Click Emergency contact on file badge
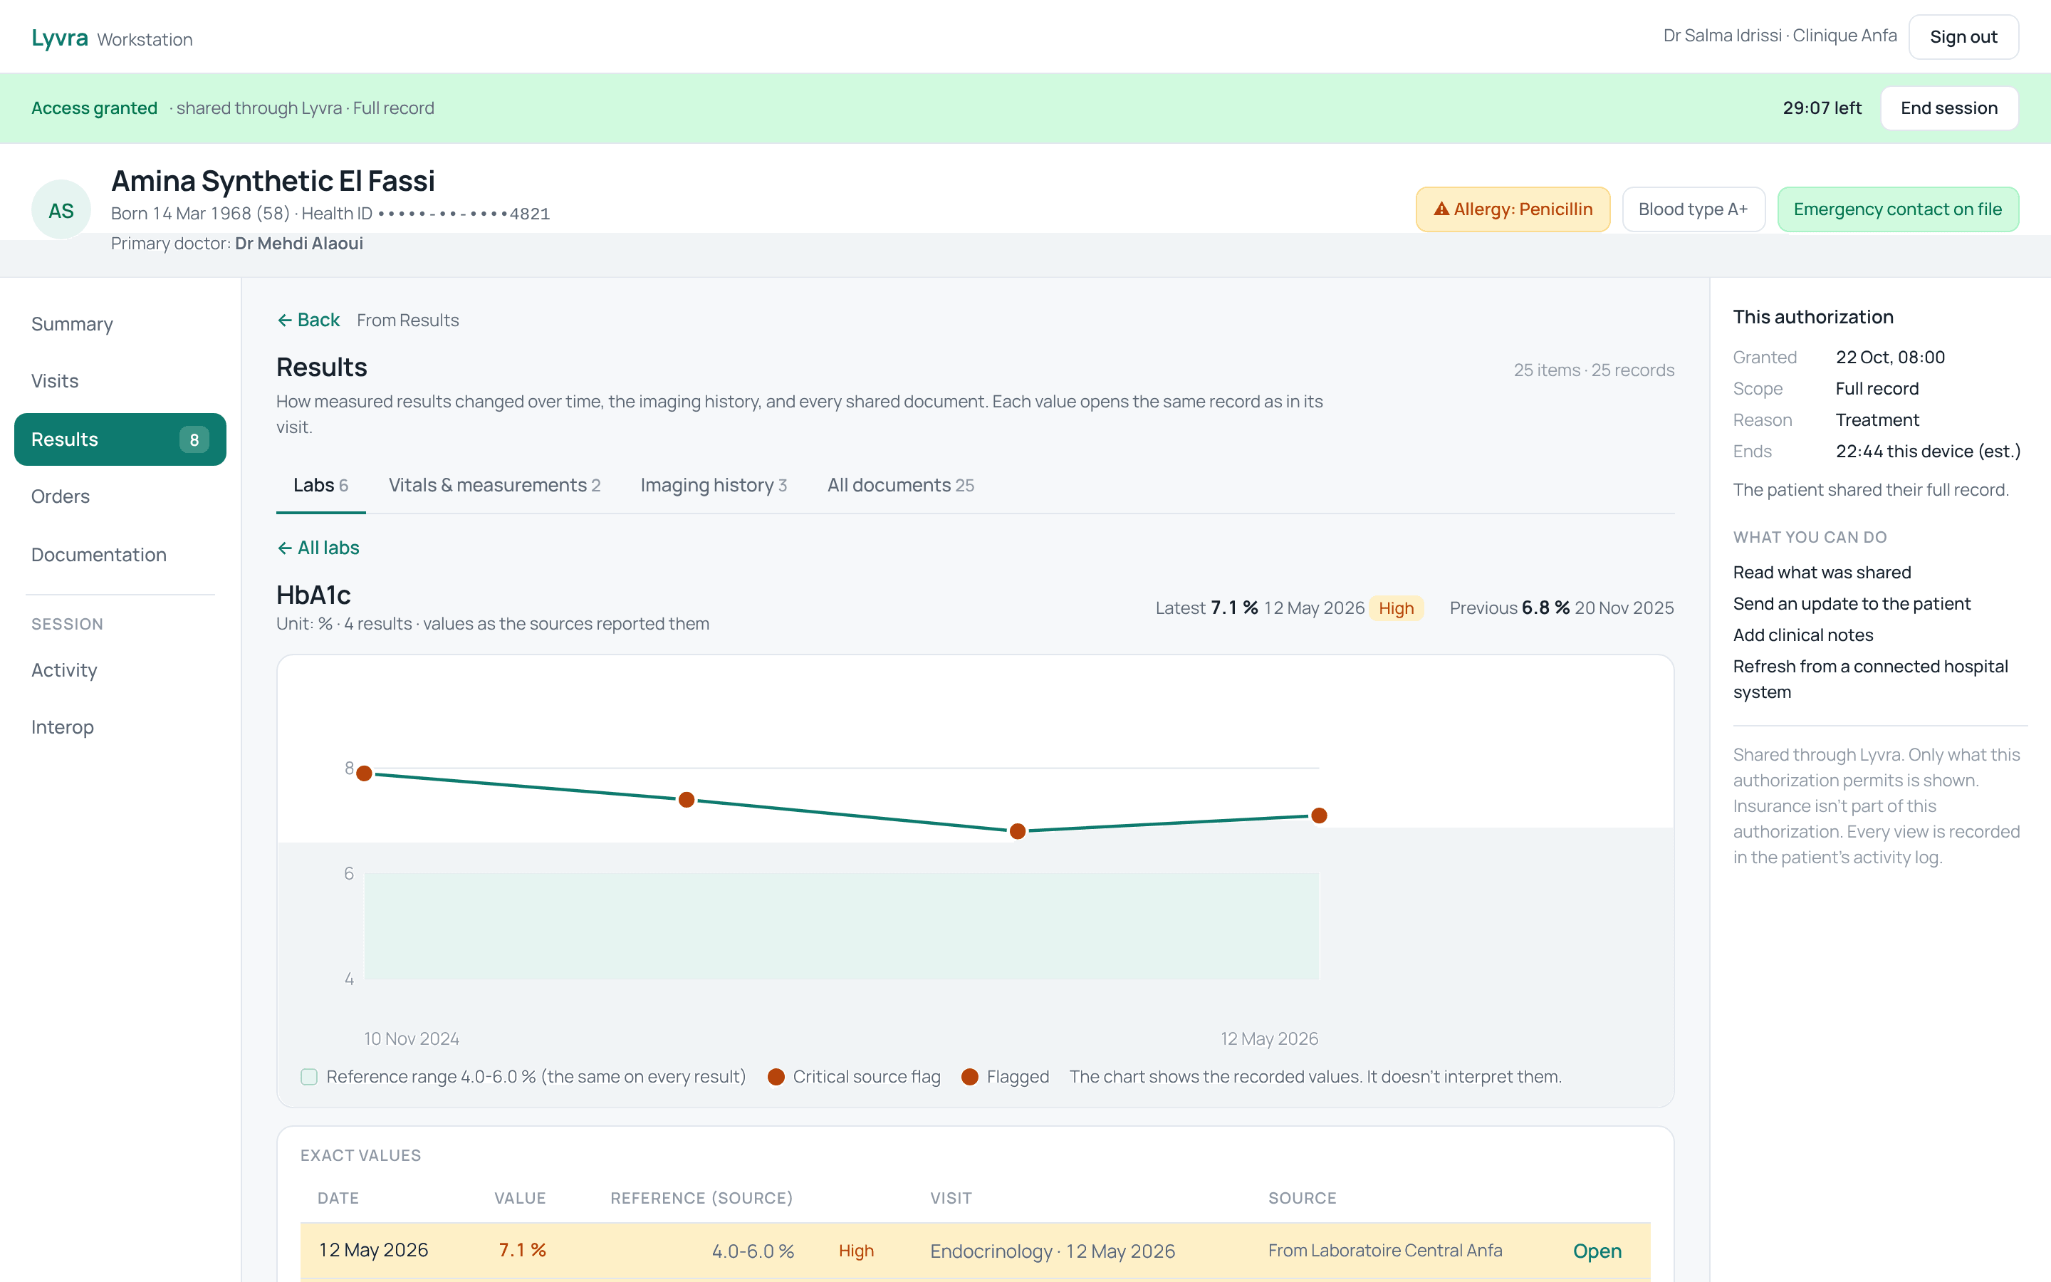The image size is (2051, 1282). pos(1898,209)
